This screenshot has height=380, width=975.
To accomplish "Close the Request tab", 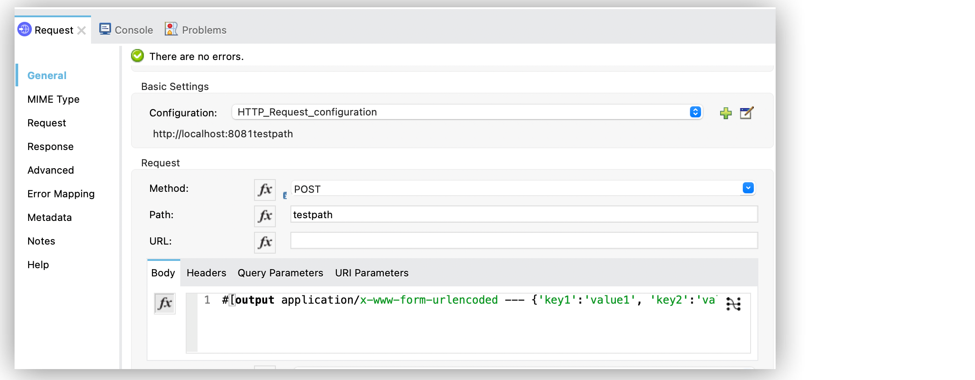I will (81, 30).
